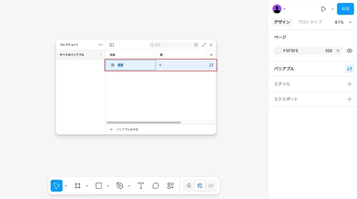Screen dimensions: 357x199
Task: Click the 共有 share button
Action: tap(345, 9)
